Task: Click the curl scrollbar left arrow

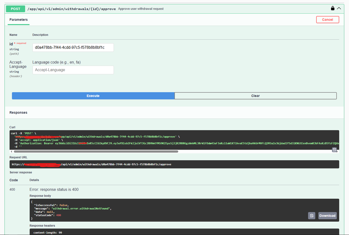Action: click(x=11, y=151)
